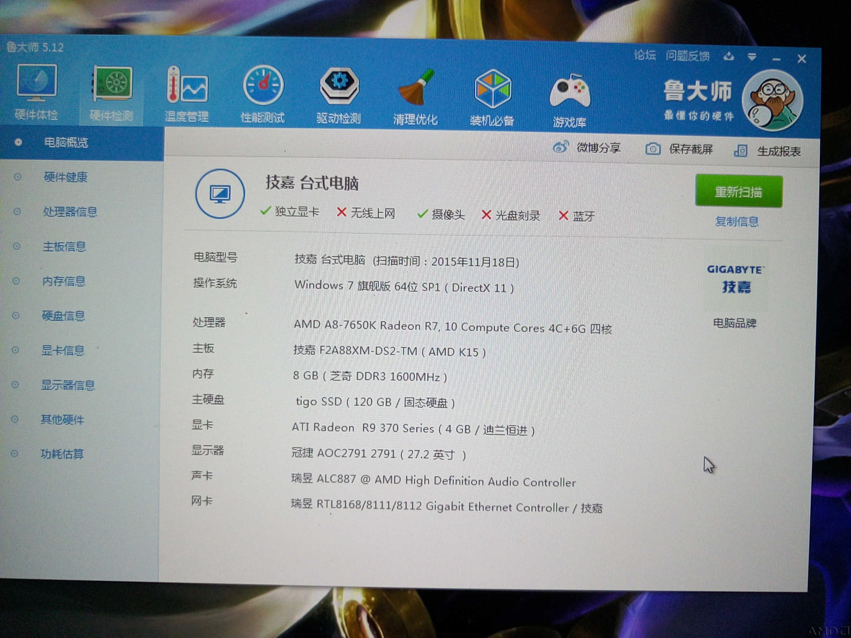This screenshot has height=638, width=851.
Task: Click the ATI Radeon R9 370 Series value
Action: 413,429
